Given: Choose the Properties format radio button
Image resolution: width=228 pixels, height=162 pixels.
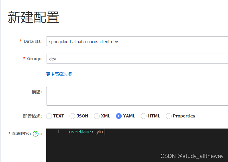Looking at the screenshot, I should coord(169,116).
